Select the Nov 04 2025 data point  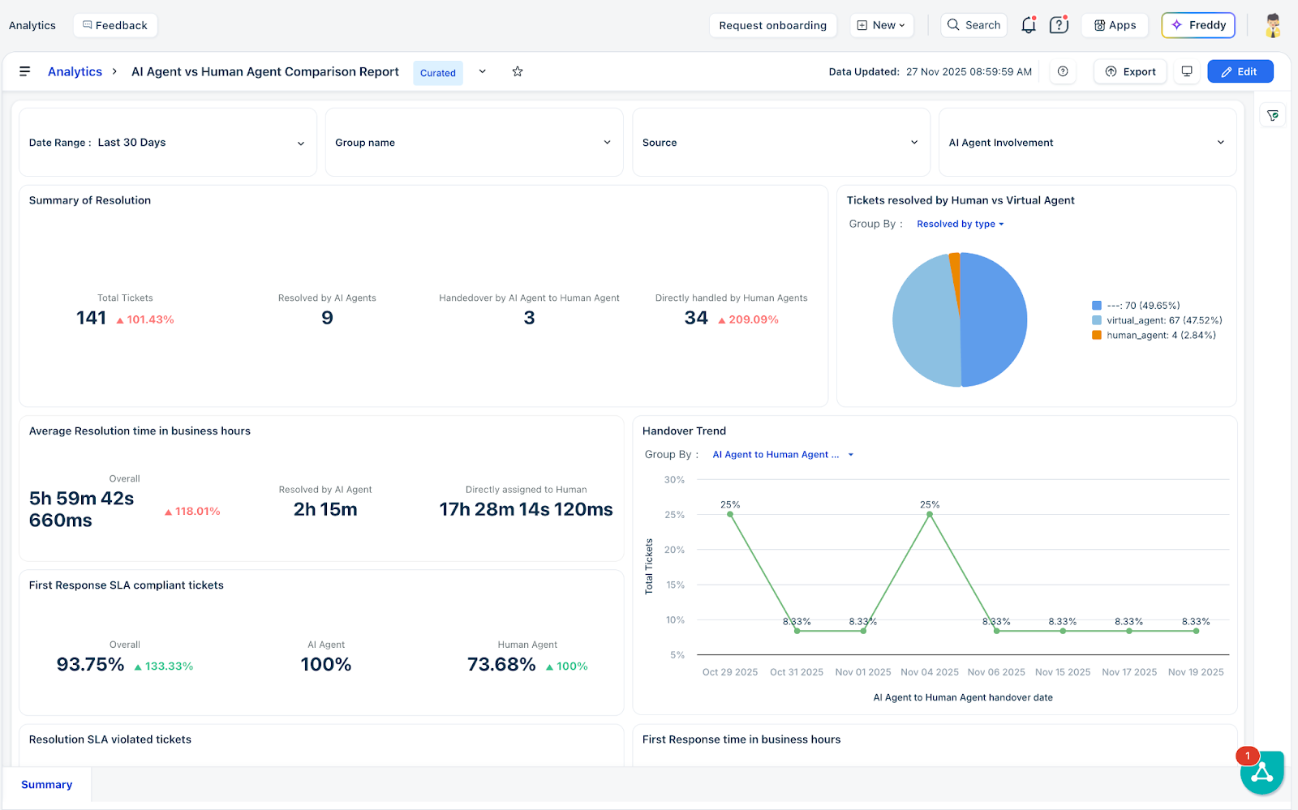click(930, 515)
